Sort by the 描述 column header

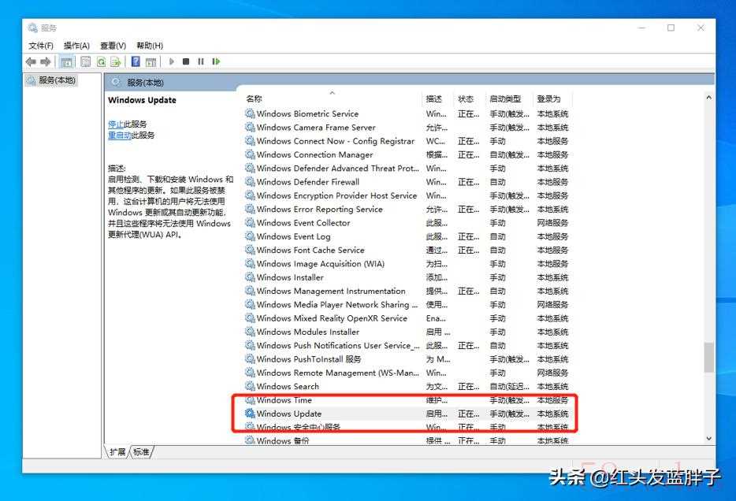point(433,99)
